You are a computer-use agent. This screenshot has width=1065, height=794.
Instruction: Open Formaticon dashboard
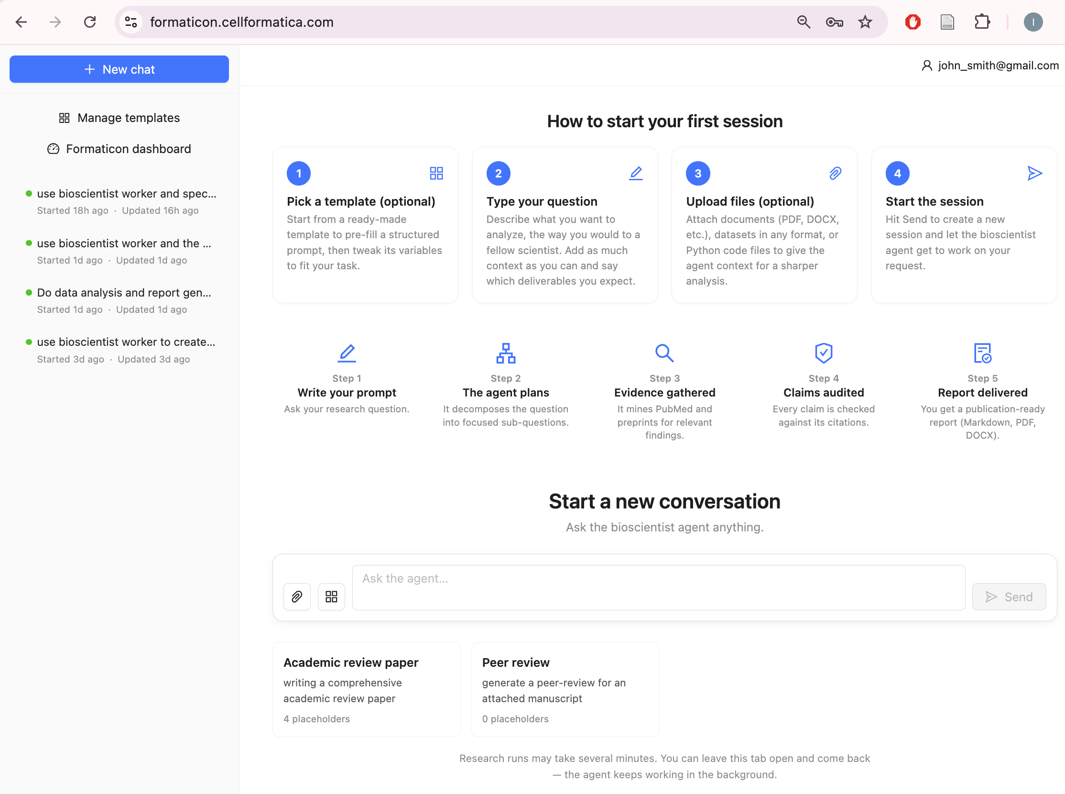point(119,149)
